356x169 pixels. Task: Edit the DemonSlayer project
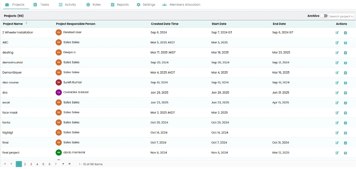pos(337,73)
